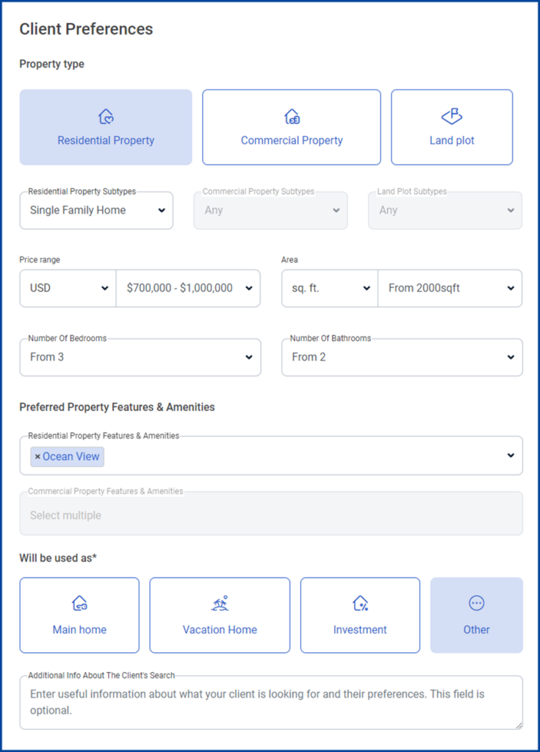Open the Number Of Bathrooms dropdown

(x=402, y=358)
